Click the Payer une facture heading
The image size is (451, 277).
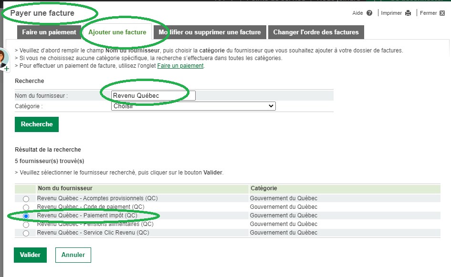pos(42,13)
